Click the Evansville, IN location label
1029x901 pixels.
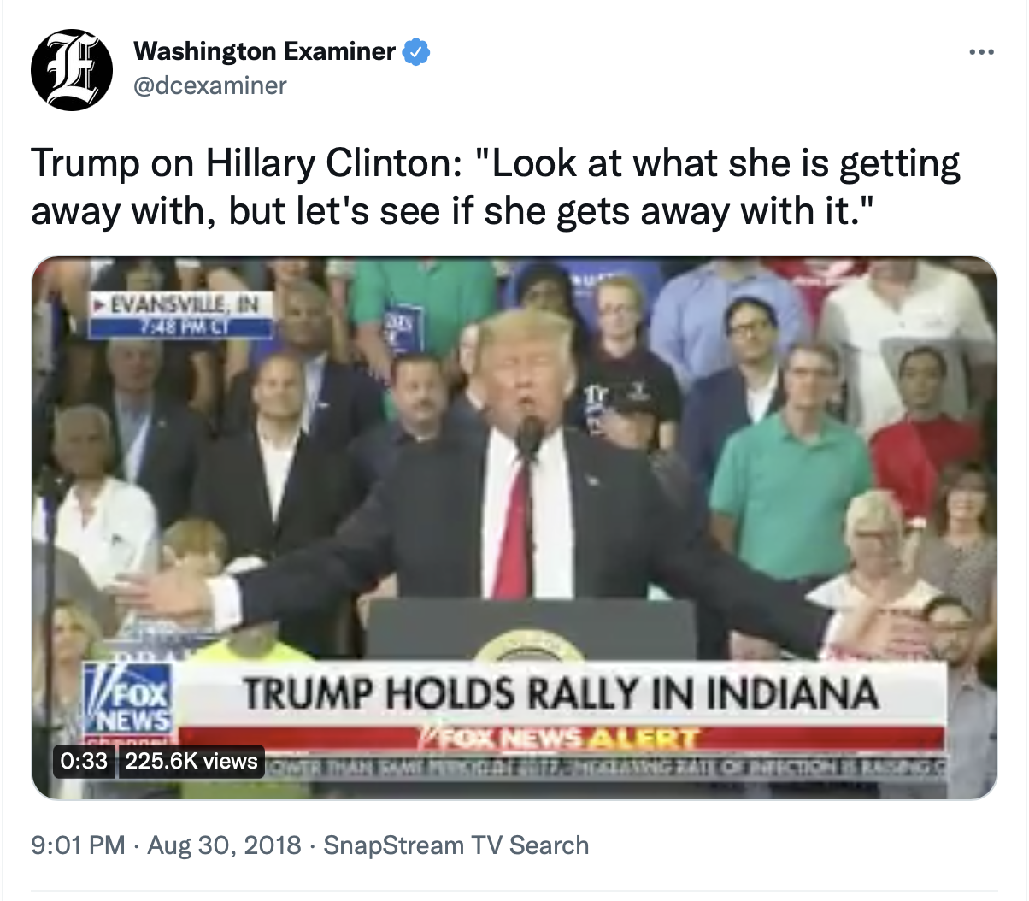pyautogui.click(x=182, y=304)
